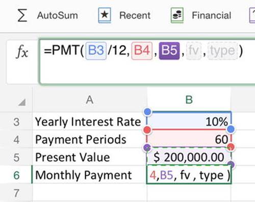Viewport: 255px width, 202px height.
Task: Select the $200,000.00 Present Value cell
Action: tap(189, 157)
